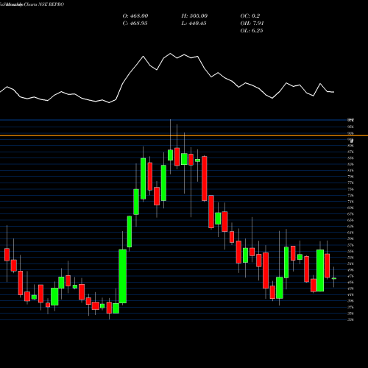Click the open price O: 468.00
This screenshot has width=368, height=368.
135,16
